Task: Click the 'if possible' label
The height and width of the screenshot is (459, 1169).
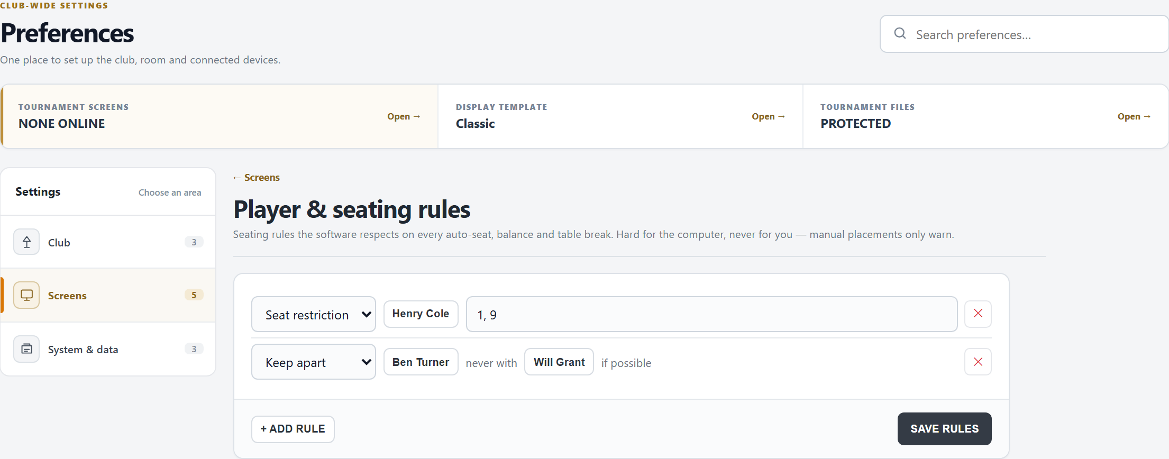Action: (x=626, y=363)
